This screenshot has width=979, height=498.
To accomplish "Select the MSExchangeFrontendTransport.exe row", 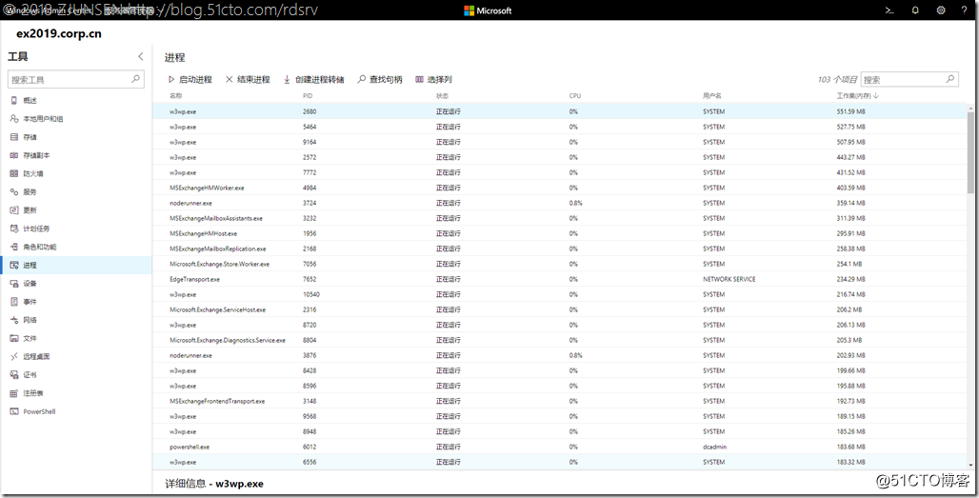I will click(559, 401).
